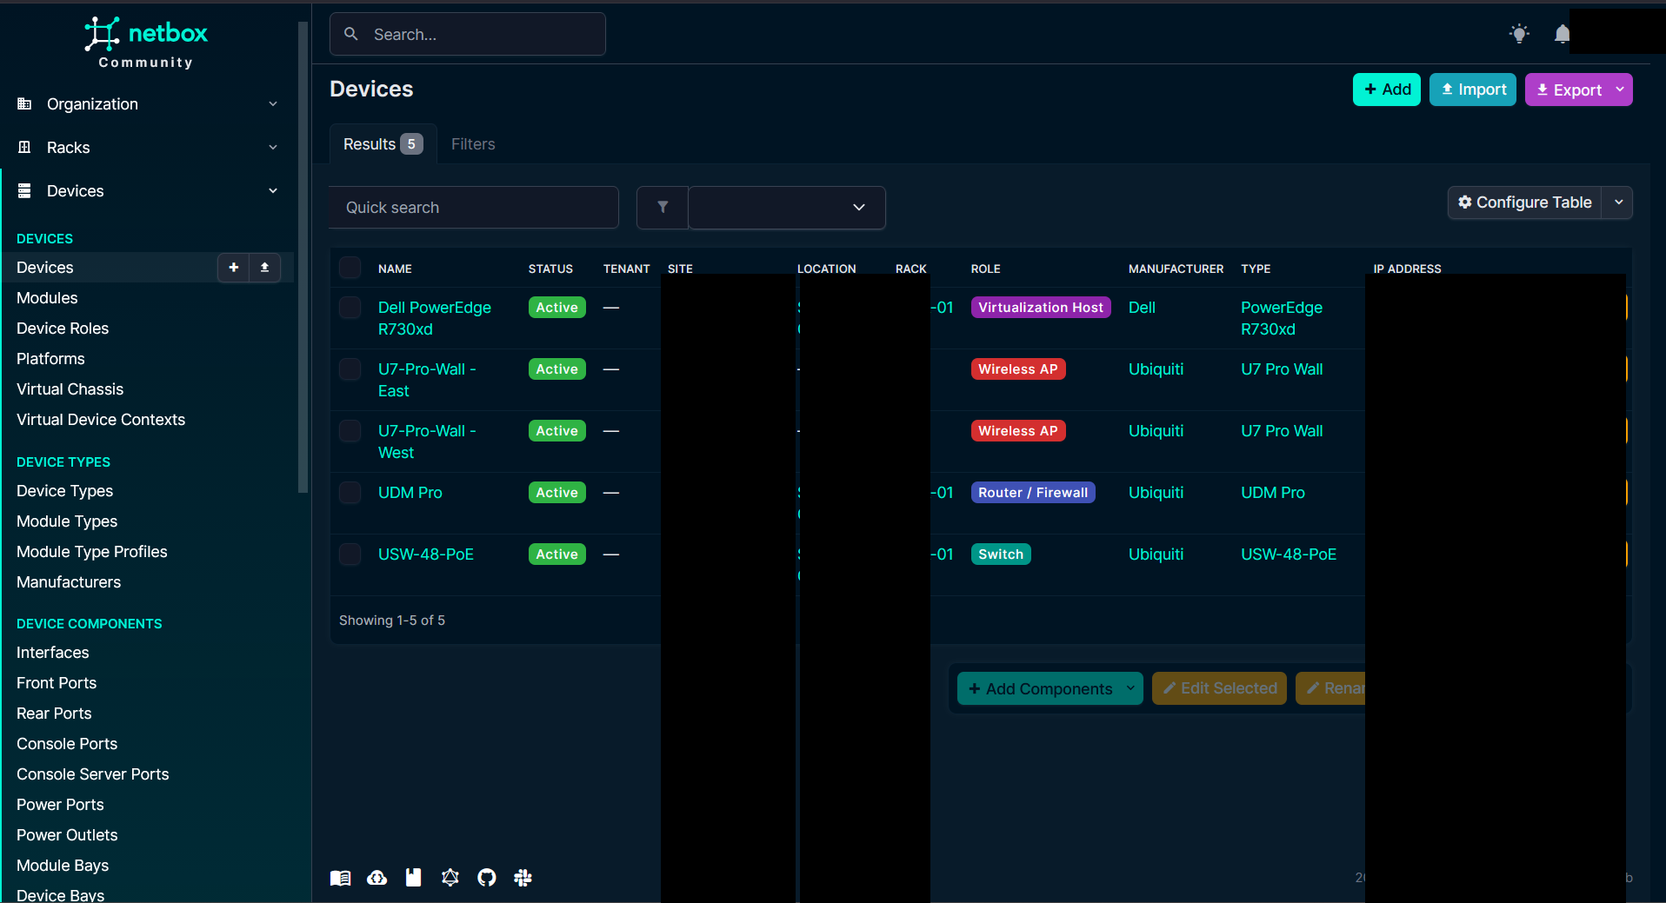Click the Add button
This screenshot has width=1666, height=903.
click(1386, 90)
